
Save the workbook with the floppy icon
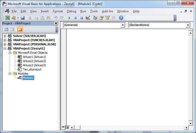coord(23,18)
